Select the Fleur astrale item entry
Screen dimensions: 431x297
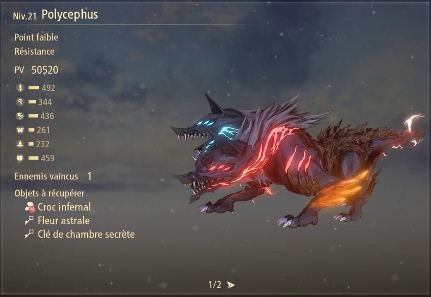pyautogui.click(x=57, y=220)
